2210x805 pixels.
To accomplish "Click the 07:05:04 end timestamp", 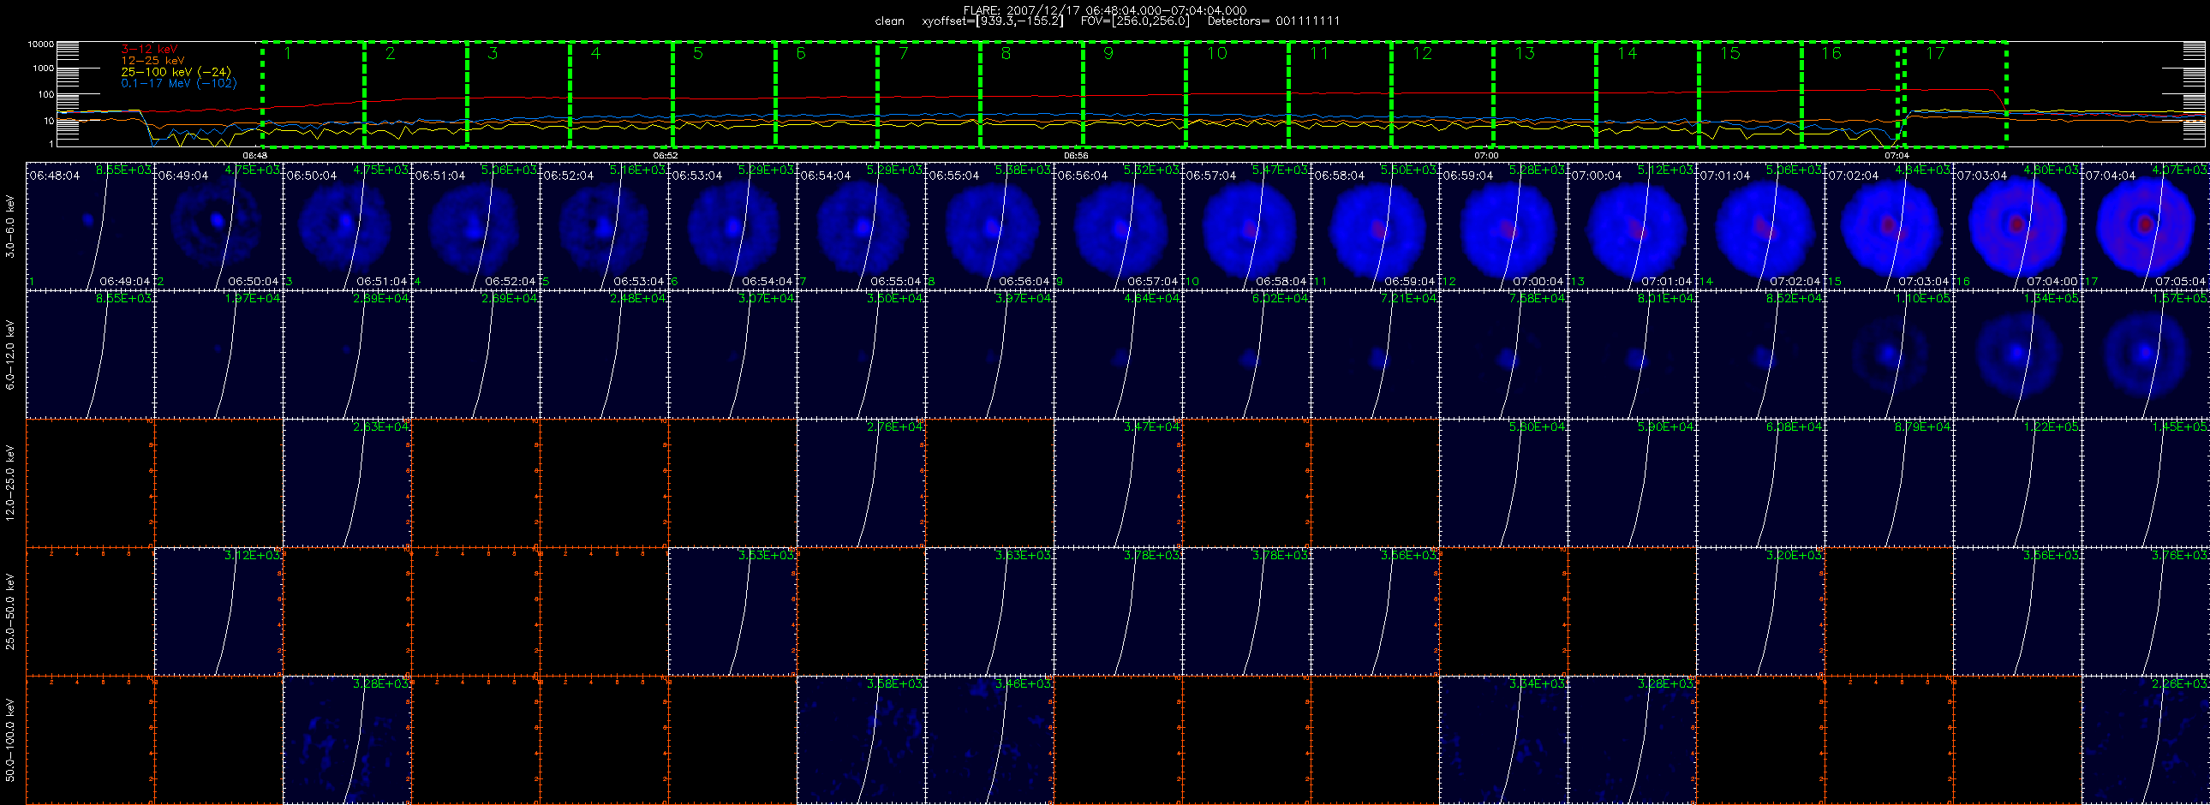I will (x=2180, y=281).
